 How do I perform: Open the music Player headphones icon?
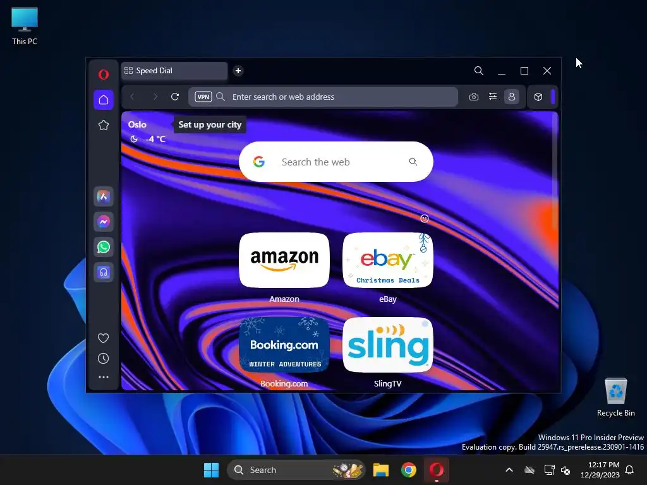point(104,272)
